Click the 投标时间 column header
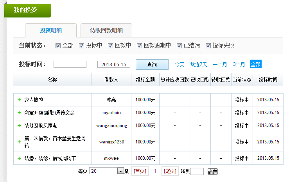Screen dimensions: 289x182 coord(268,80)
